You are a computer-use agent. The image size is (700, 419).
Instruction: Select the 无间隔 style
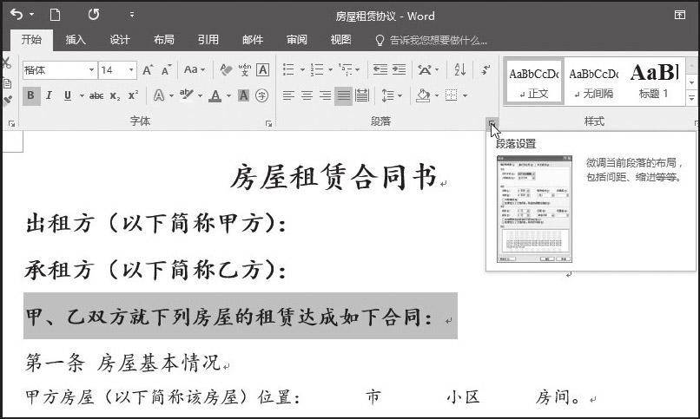(594, 82)
